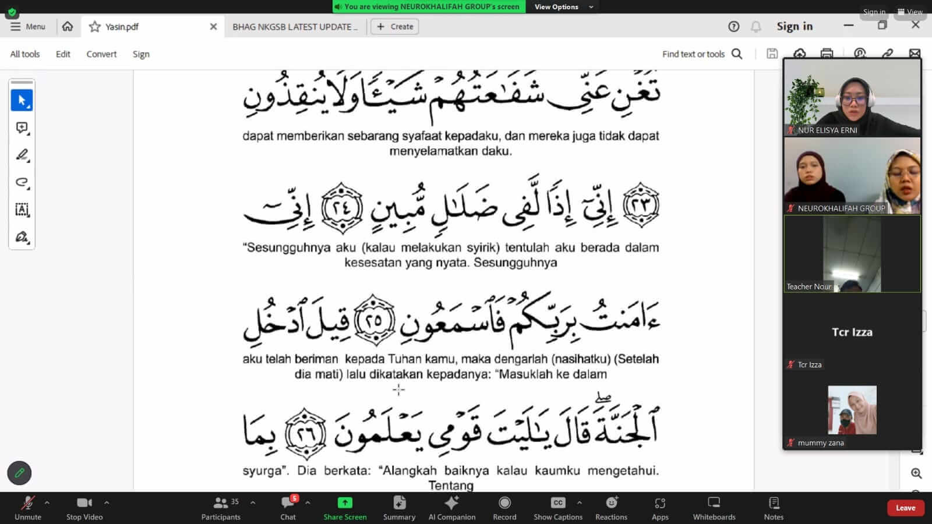932x524 pixels.
Task: Open Zoom Chat with unread messages
Action: pyautogui.click(x=288, y=508)
